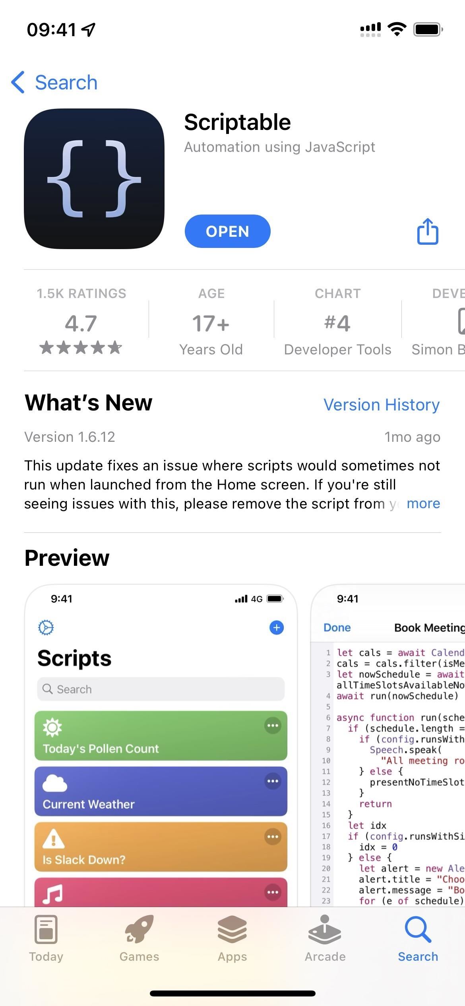The height and width of the screenshot is (1006, 465).
Task: Tap the Scriptable app icon
Action: point(94,179)
